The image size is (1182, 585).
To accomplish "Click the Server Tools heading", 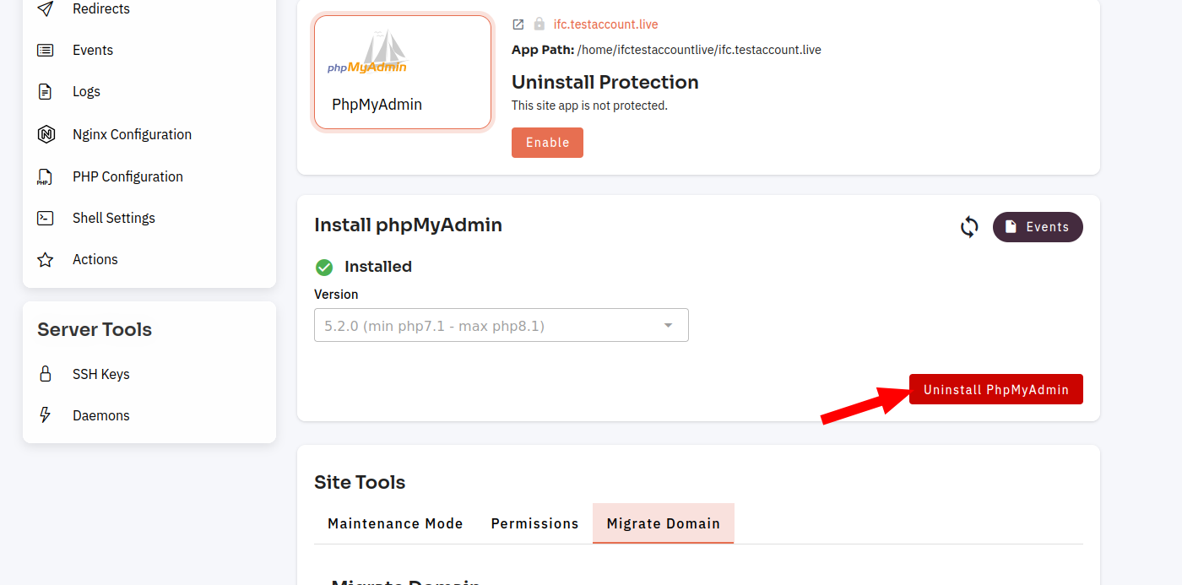I will [x=95, y=329].
